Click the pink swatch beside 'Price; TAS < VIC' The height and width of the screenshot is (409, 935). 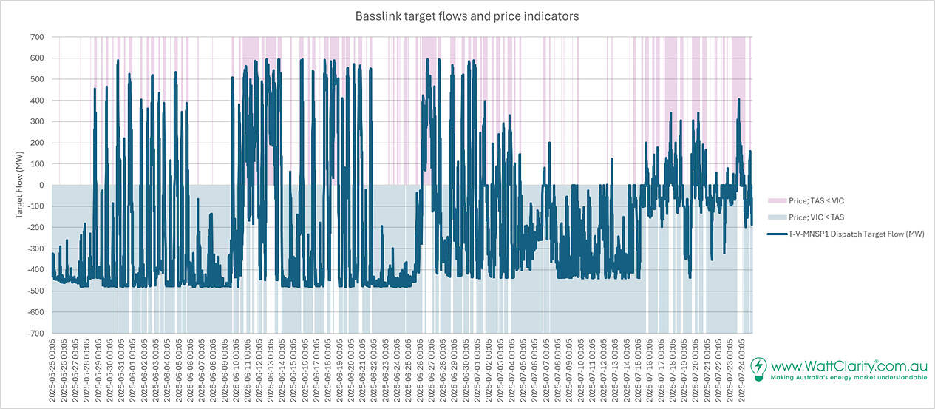pos(776,200)
